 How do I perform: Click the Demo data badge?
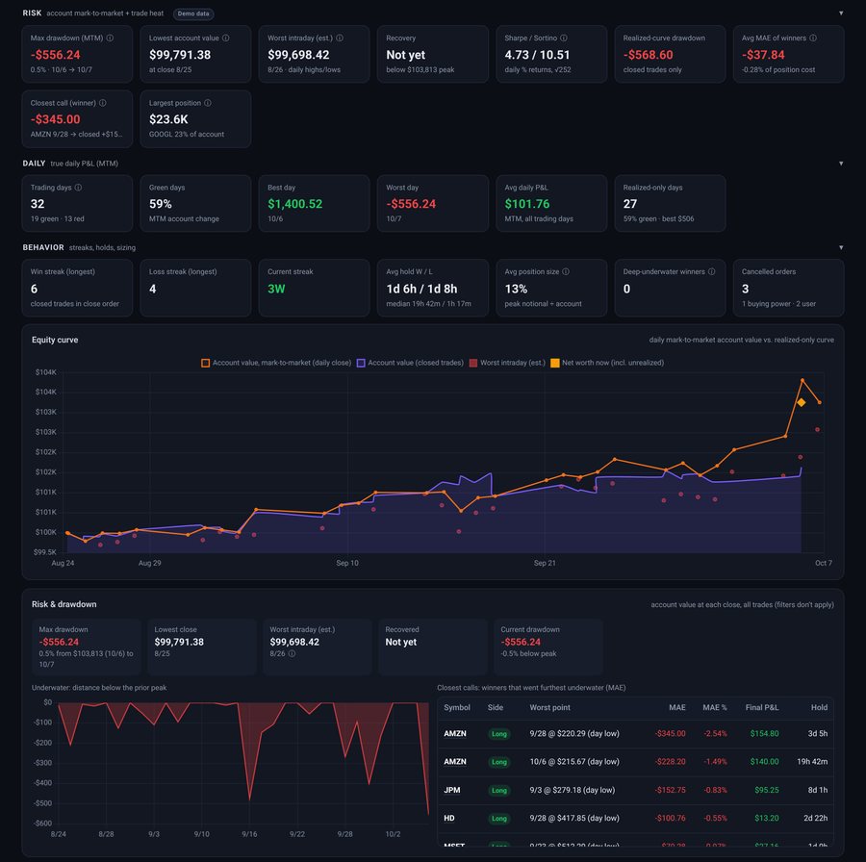coord(193,13)
